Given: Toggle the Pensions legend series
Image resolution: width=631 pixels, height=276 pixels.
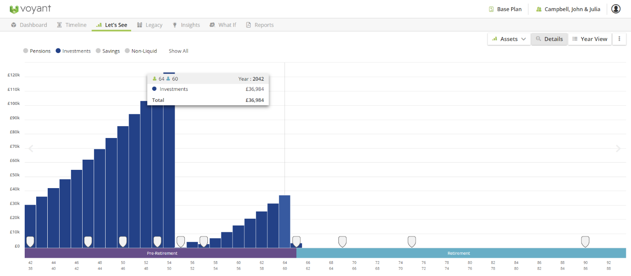Looking at the screenshot, I should tap(37, 51).
